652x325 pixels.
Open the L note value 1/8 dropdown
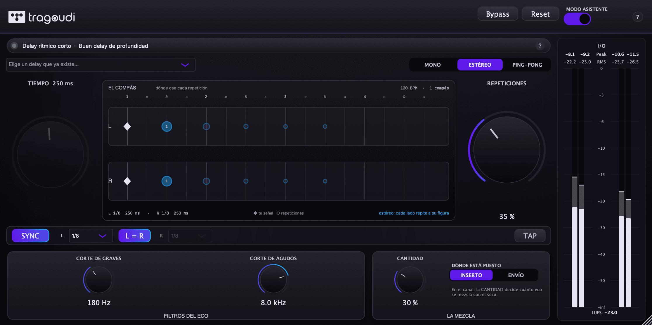click(91, 236)
